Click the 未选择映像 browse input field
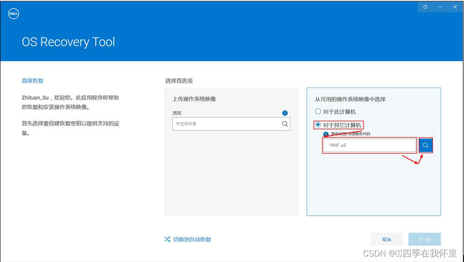This screenshot has width=464, height=262. 231,124
